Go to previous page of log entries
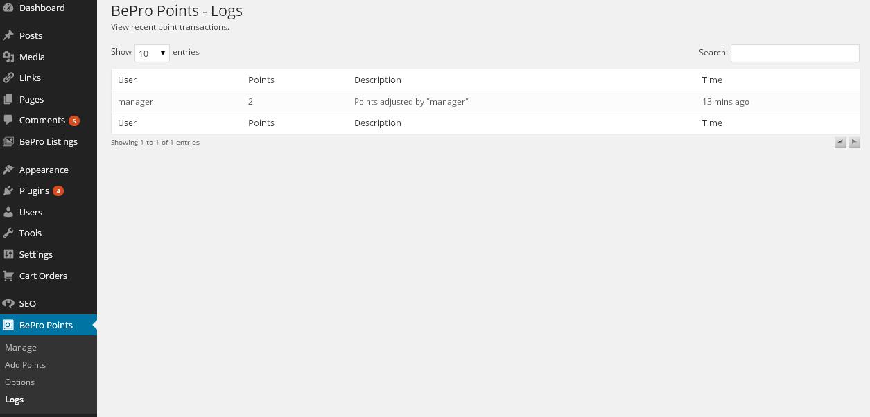Viewport: 870px width, 417px height. pyautogui.click(x=840, y=142)
